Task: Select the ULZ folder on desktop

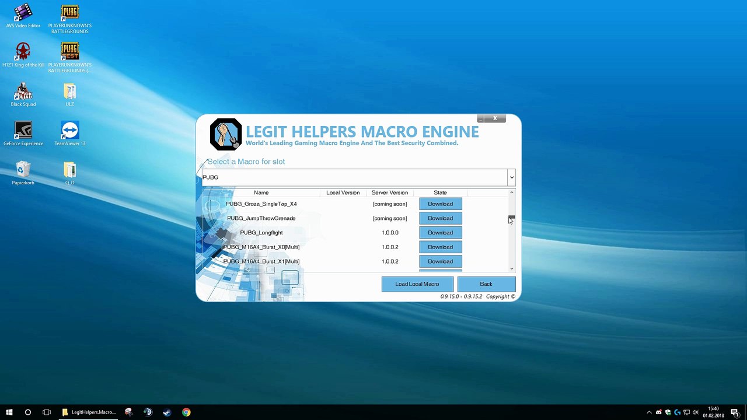Action: [70, 94]
